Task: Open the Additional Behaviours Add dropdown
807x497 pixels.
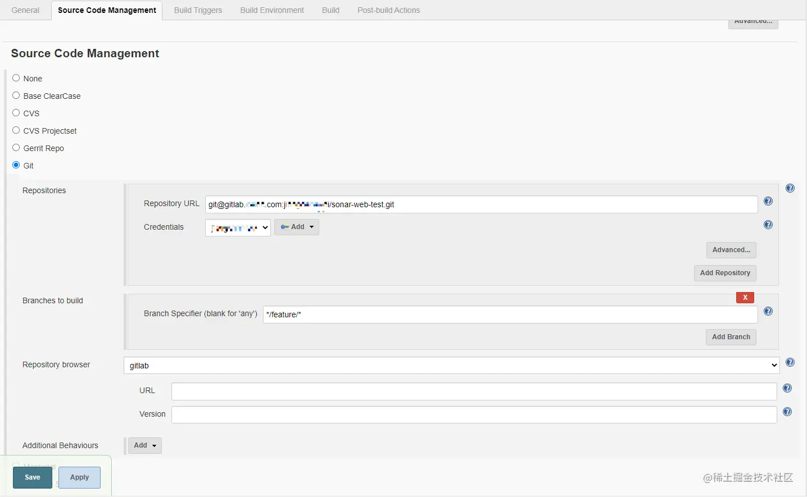Action: pyautogui.click(x=144, y=445)
